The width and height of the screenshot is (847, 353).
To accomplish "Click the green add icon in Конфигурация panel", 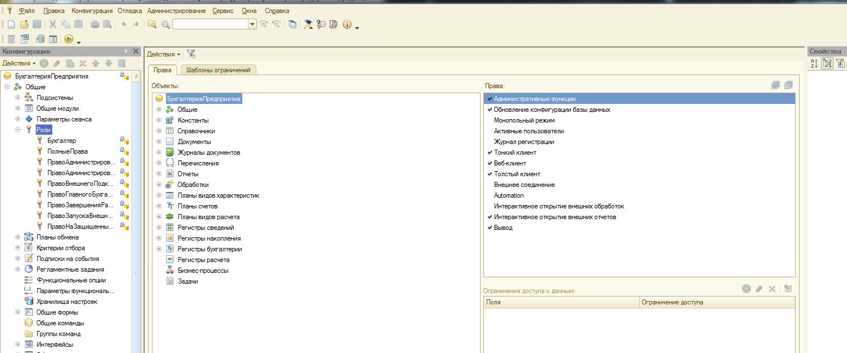I will [43, 63].
